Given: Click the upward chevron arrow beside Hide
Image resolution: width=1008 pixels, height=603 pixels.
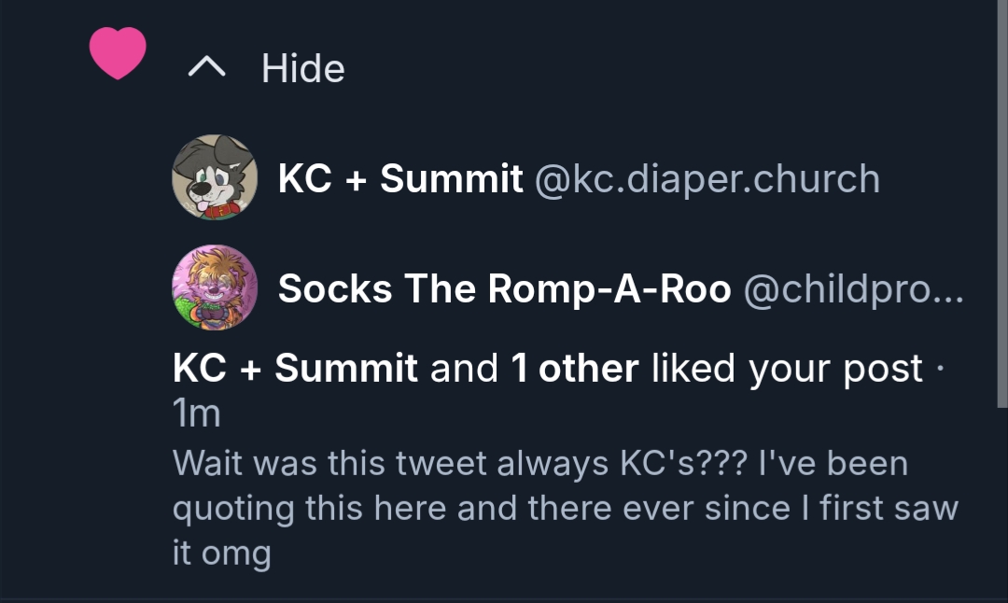Looking at the screenshot, I should [x=206, y=67].
